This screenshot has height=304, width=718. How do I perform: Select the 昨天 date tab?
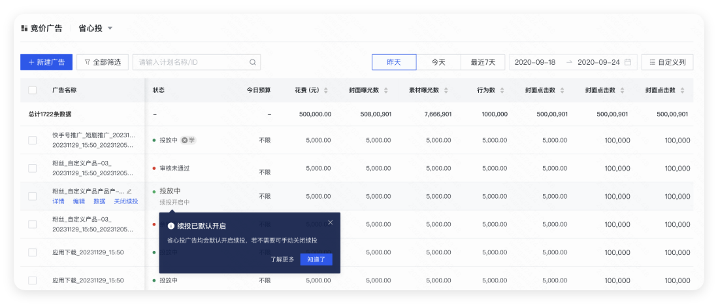pyautogui.click(x=394, y=62)
